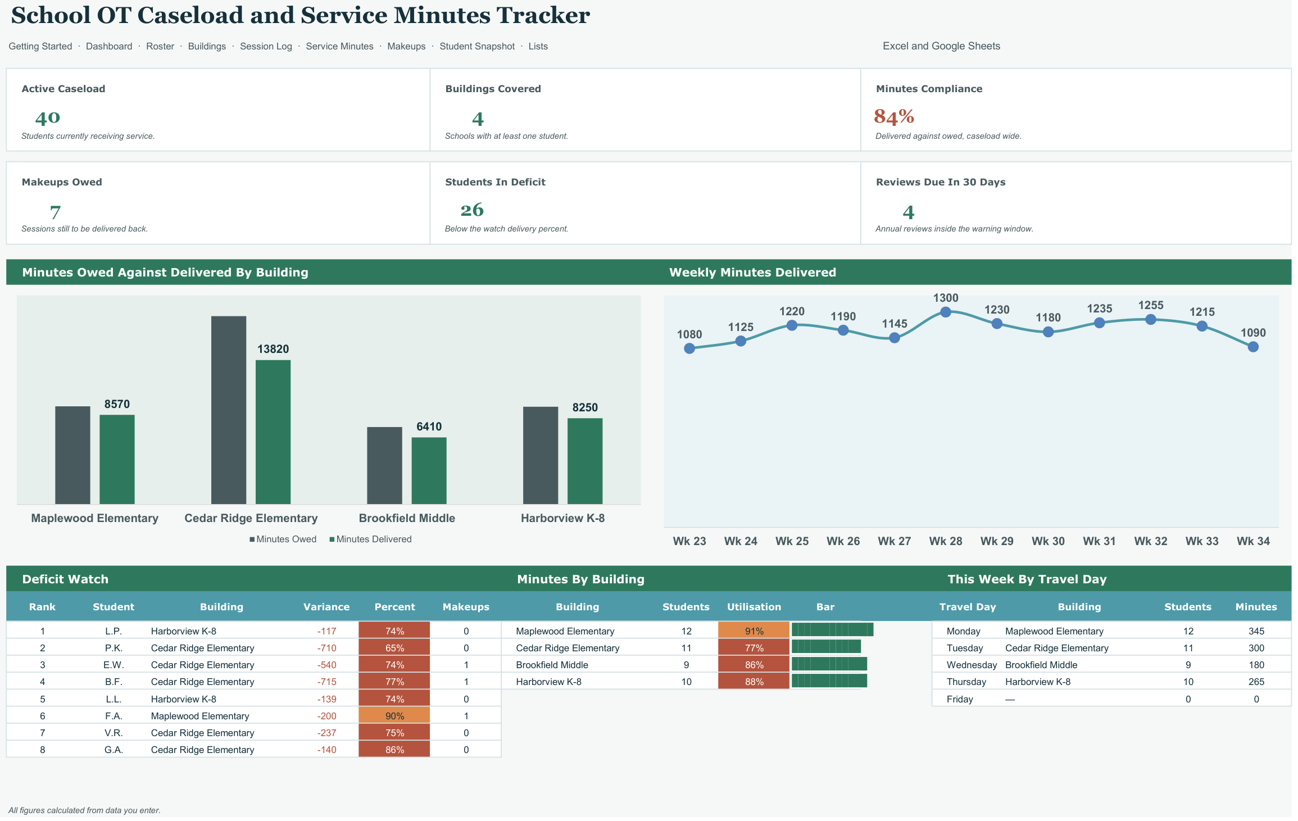The width and height of the screenshot is (1298, 821).
Task: Select the Reviews Due In 30 Days value
Action: [x=909, y=212]
